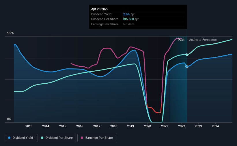The width and height of the screenshot is (237, 146).
Task: Select the Dividend Yield data point marker
Action: coord(187,66)
